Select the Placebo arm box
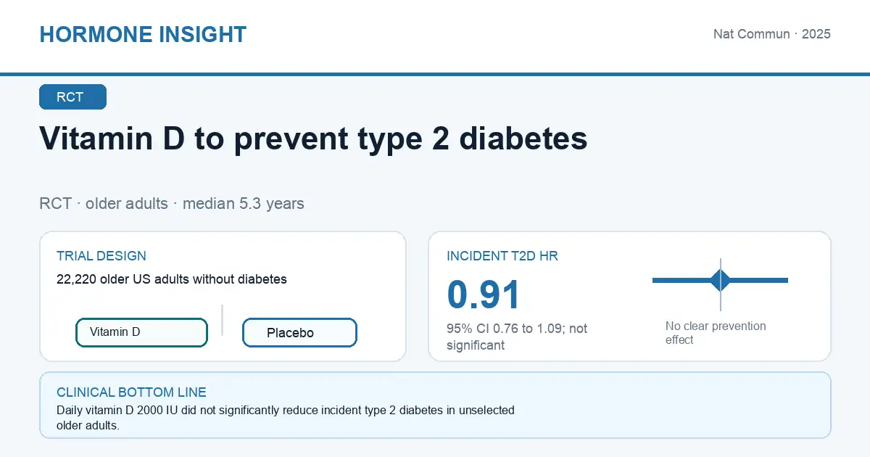The image size is (870, 457). (299, 333)
